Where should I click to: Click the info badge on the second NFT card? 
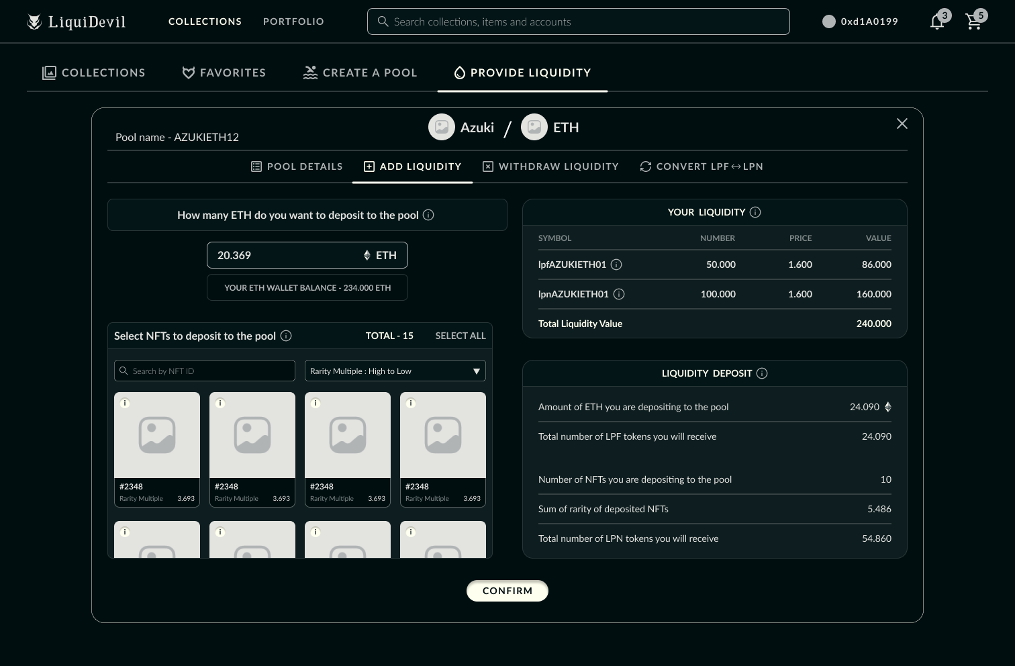pos(220,403)
